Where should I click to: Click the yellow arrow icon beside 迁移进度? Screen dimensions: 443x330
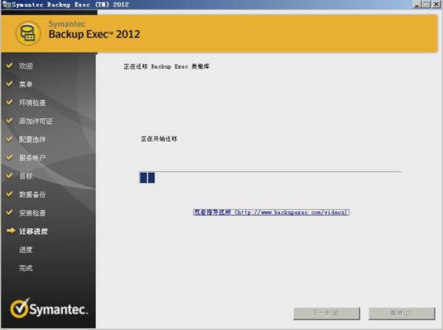pyautogui.click(x=10, y=232)
